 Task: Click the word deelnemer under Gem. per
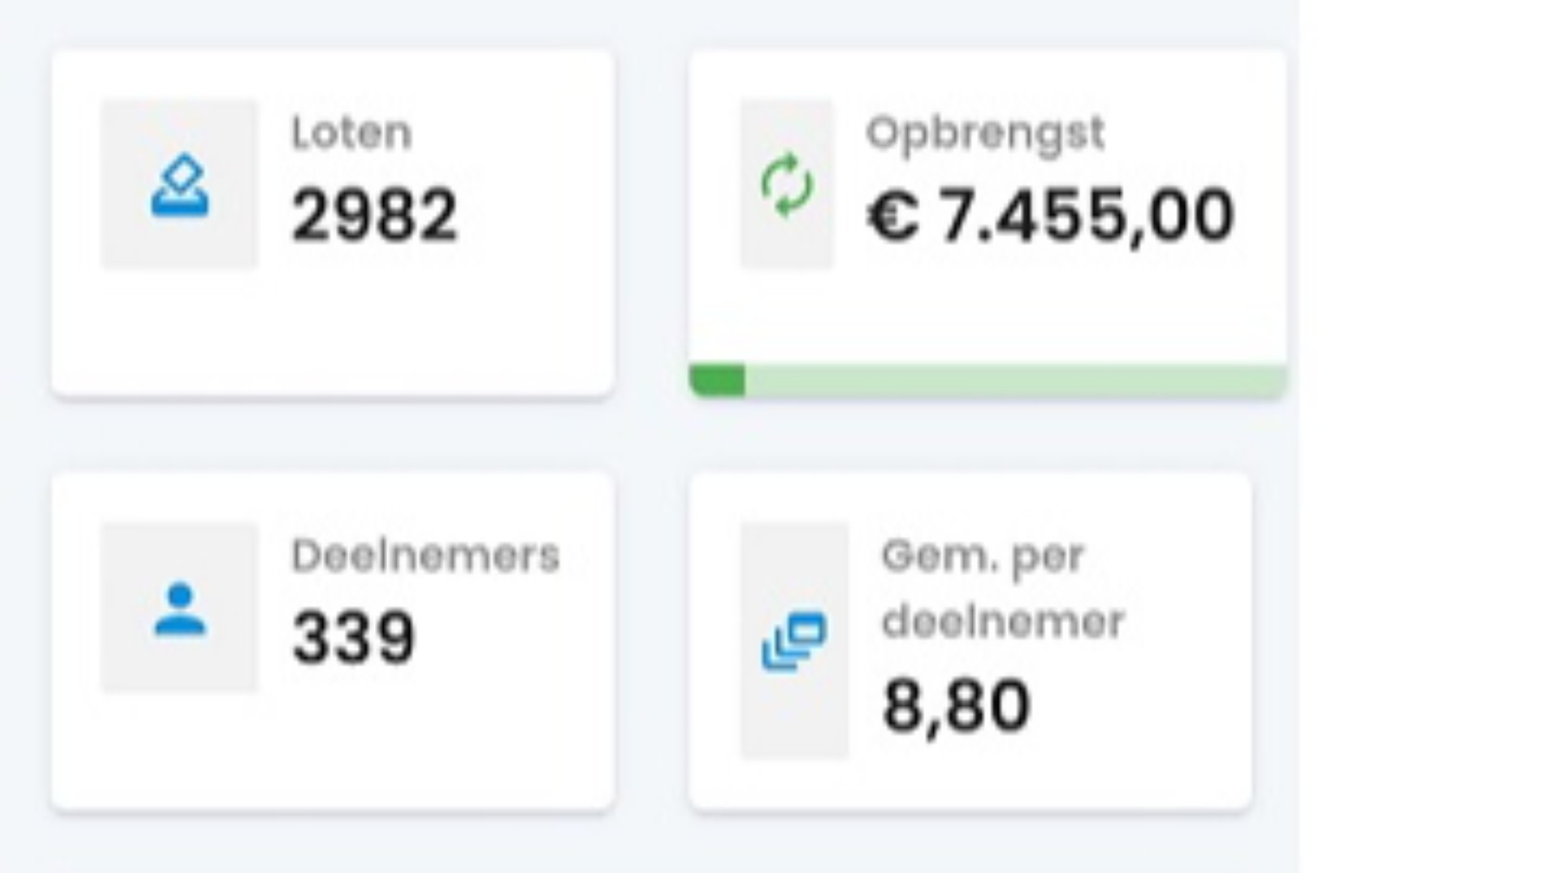1002,622
